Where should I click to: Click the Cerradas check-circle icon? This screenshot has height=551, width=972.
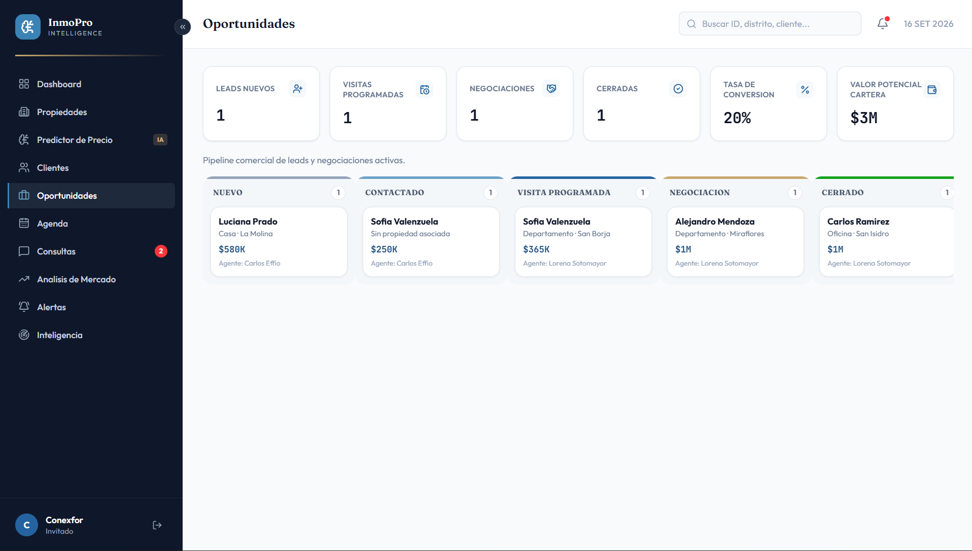tap(678, 89)
